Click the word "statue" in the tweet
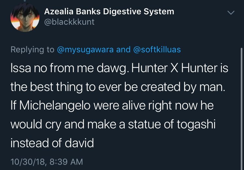244x170 pixels. tap(143, 125)
